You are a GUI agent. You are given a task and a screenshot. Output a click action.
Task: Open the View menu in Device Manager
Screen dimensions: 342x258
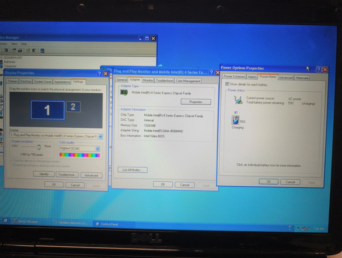[14, 44]
